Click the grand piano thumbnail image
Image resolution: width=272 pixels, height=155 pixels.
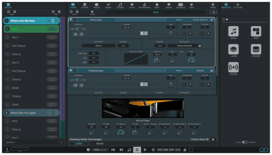(x=143, y=108)
